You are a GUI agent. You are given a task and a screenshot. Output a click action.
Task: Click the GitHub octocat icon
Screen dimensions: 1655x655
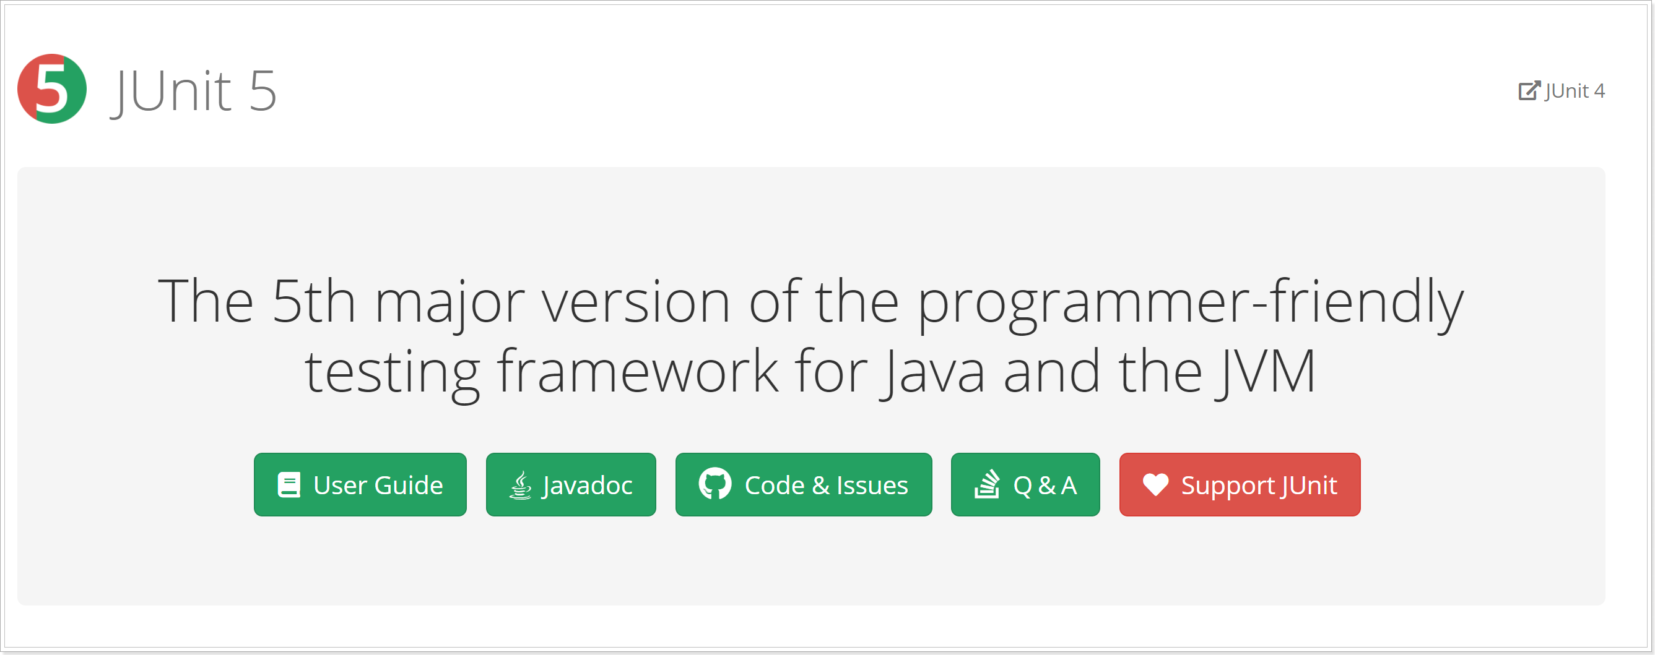click(x=715, y=484)
